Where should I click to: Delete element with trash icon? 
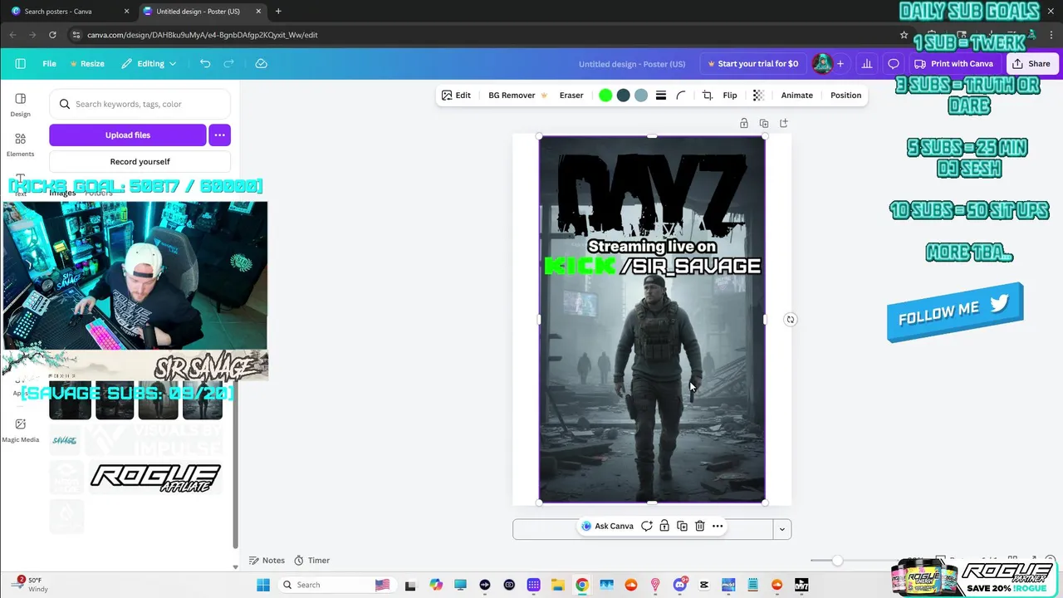point(700,526)
